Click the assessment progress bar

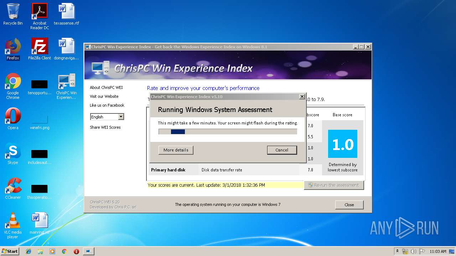[x=228, y=132]
